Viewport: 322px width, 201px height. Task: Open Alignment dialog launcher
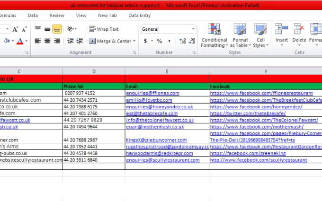click(x=134, y=52)
